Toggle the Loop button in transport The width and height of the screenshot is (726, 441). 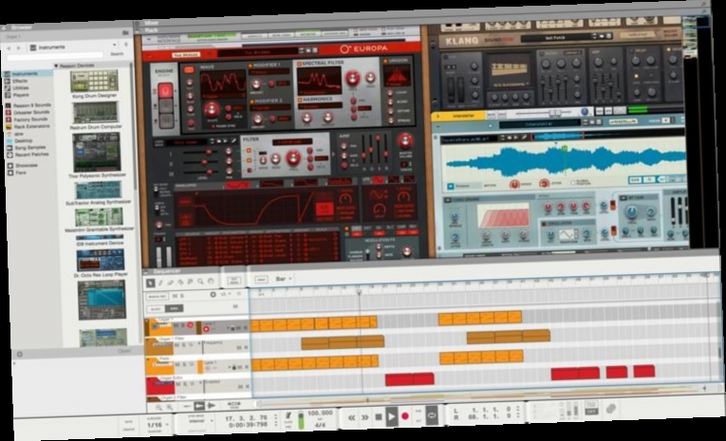point(432,415)
